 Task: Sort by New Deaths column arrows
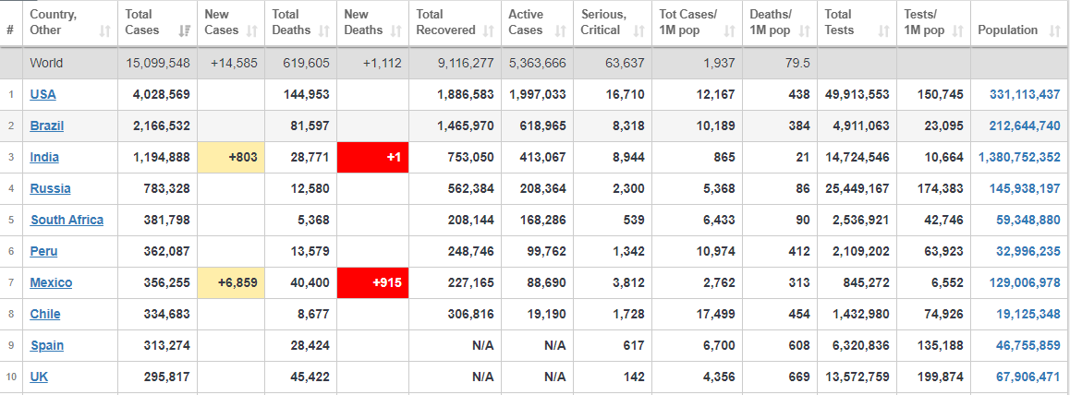395,30
